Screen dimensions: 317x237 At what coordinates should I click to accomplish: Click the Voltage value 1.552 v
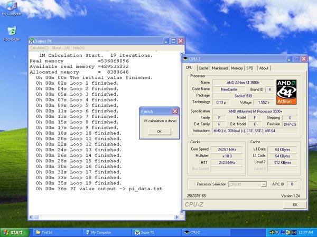[264, 102]
